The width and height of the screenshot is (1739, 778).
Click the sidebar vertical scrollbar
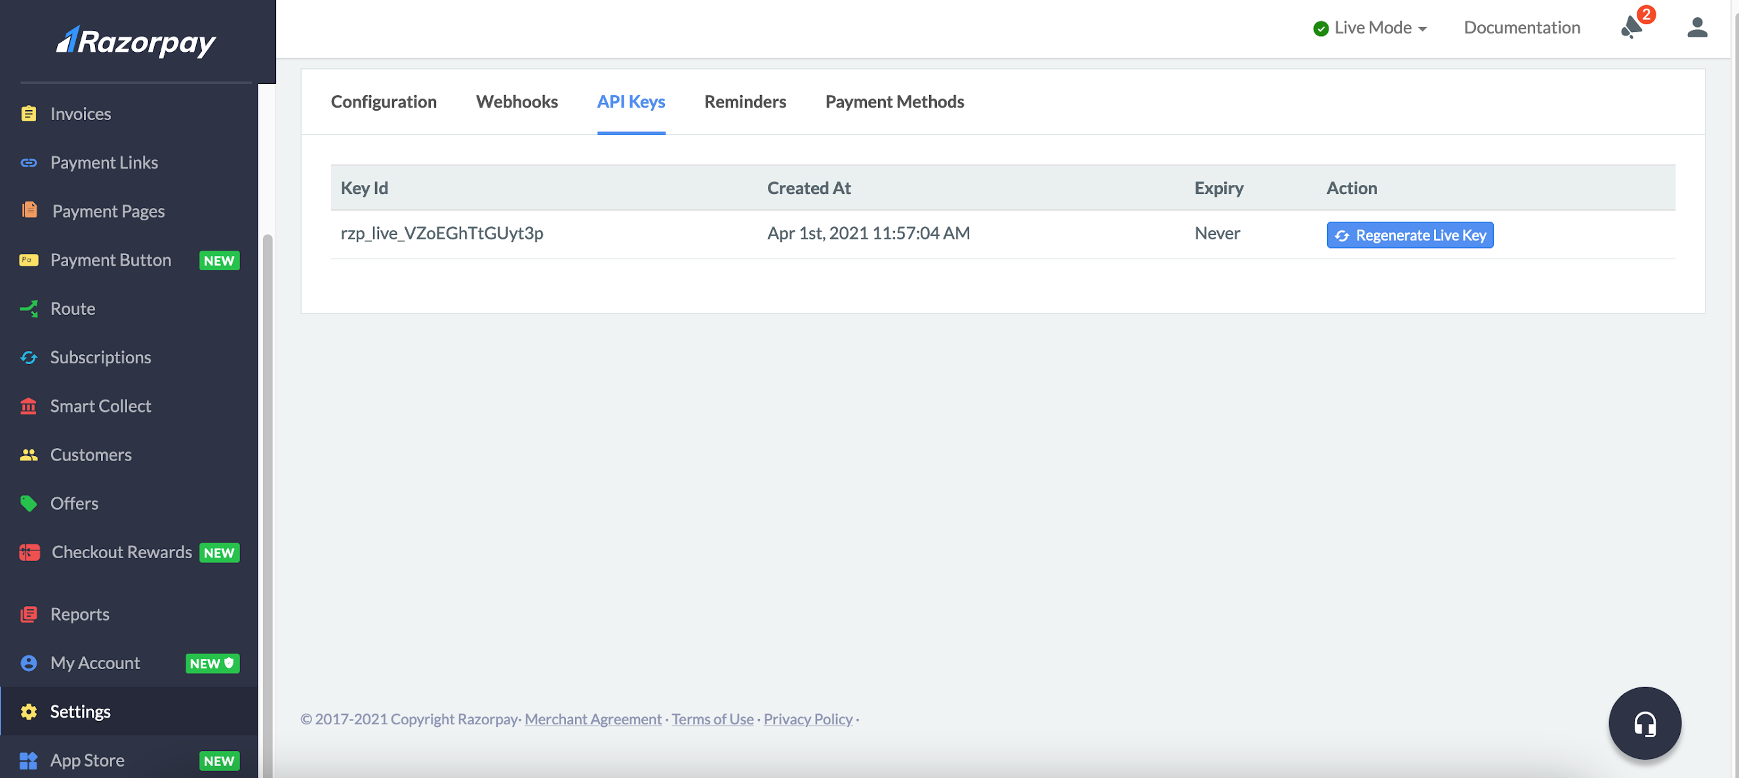(268, 505)
